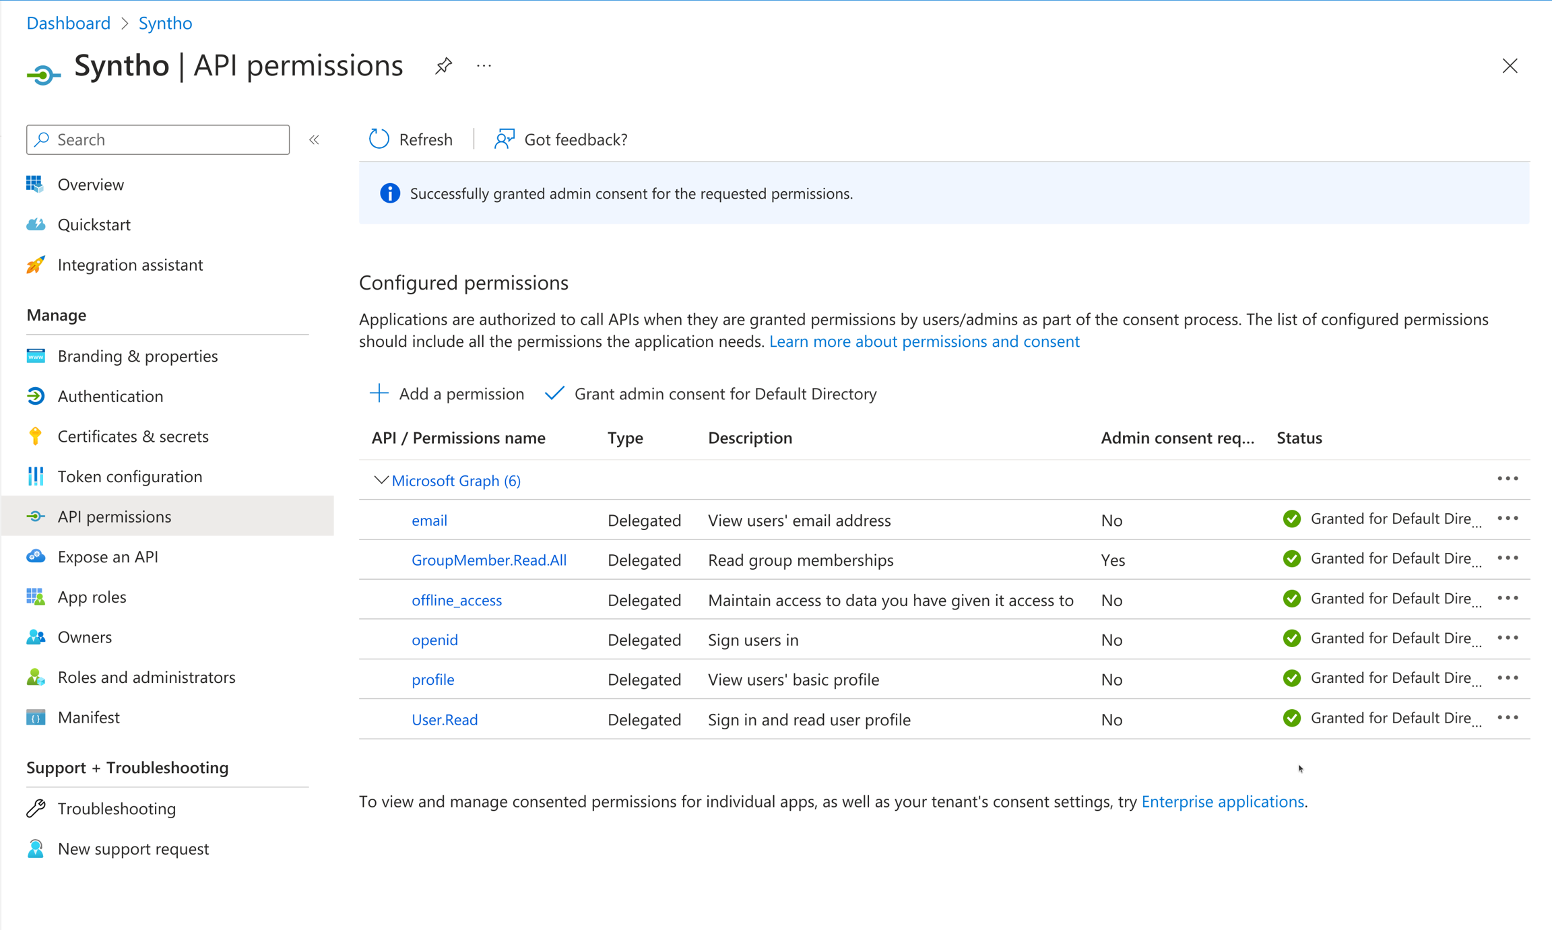This screenshot has width=1552, height=930.
Task: Open the Manifest menu item
Action: click(89, 717)
